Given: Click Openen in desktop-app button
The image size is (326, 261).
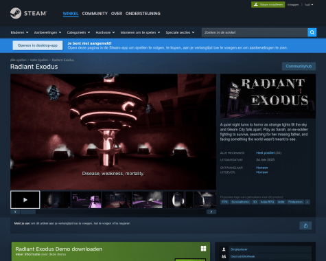Looking at the screenshot, I should [x=38, y=45].
